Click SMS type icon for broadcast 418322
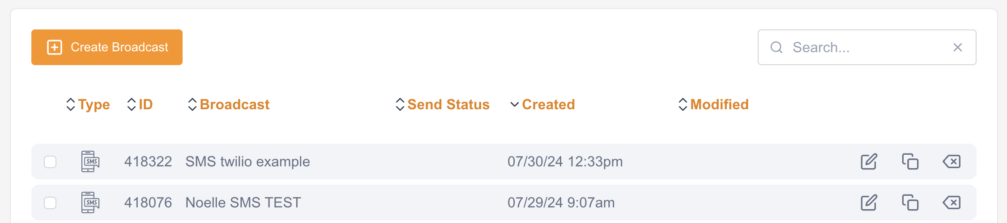The width and height of the screenshot is (1007, 223). [90, 161]
